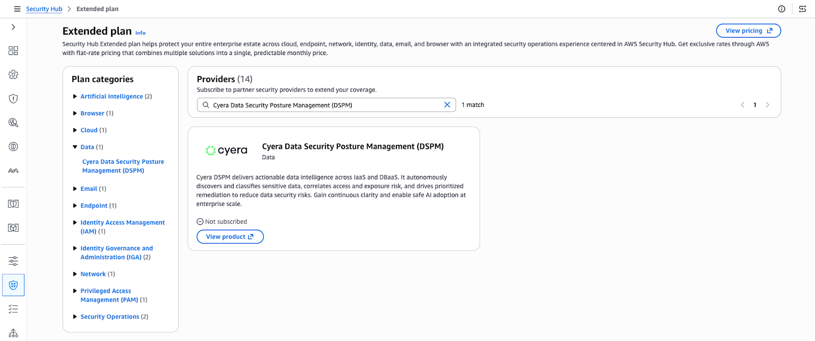Go to previous page of providers
Viewport: 815px width, 341px height.
(x=742, y=105)
